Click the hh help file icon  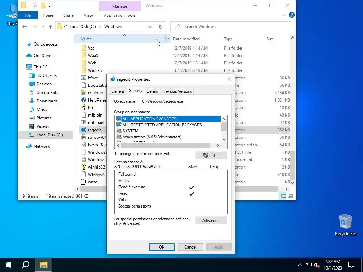(x=84, y=108)
